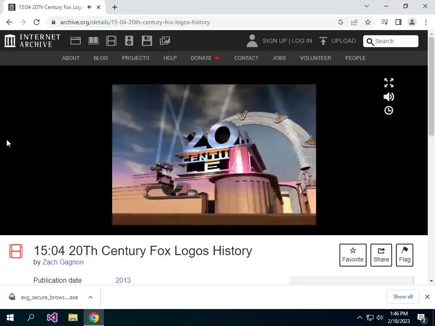Open Zach Gagnon author link
This screenshot has height=326, width=435.
tap(63, 262)
